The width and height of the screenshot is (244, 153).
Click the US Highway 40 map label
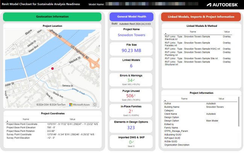(x=80, y=52)
